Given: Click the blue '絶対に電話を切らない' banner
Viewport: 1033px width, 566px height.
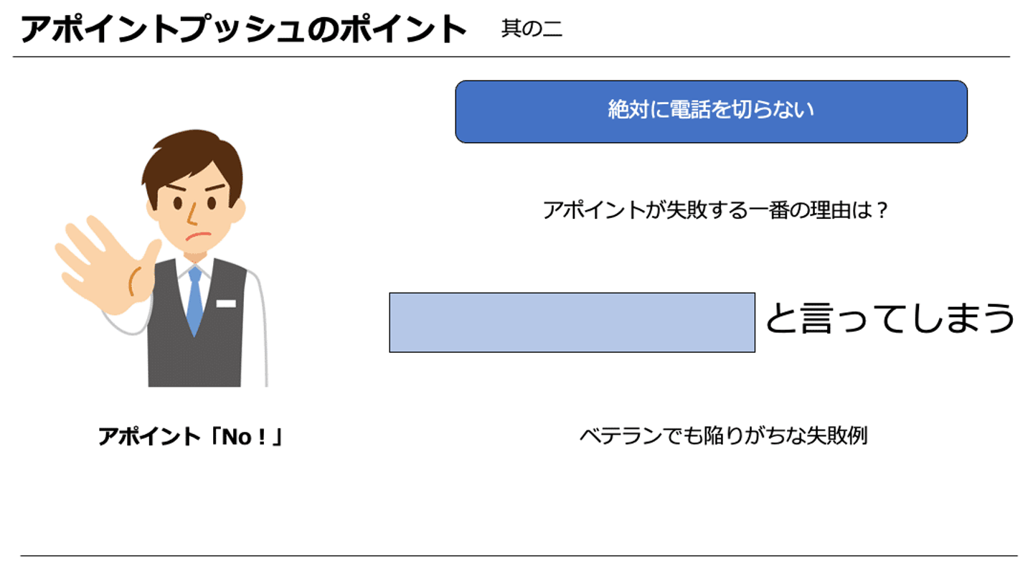Looking at the screenshot, I should click(711, 111).
